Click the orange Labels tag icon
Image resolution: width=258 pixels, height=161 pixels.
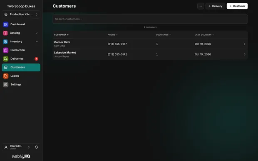(x=5, y=76)
